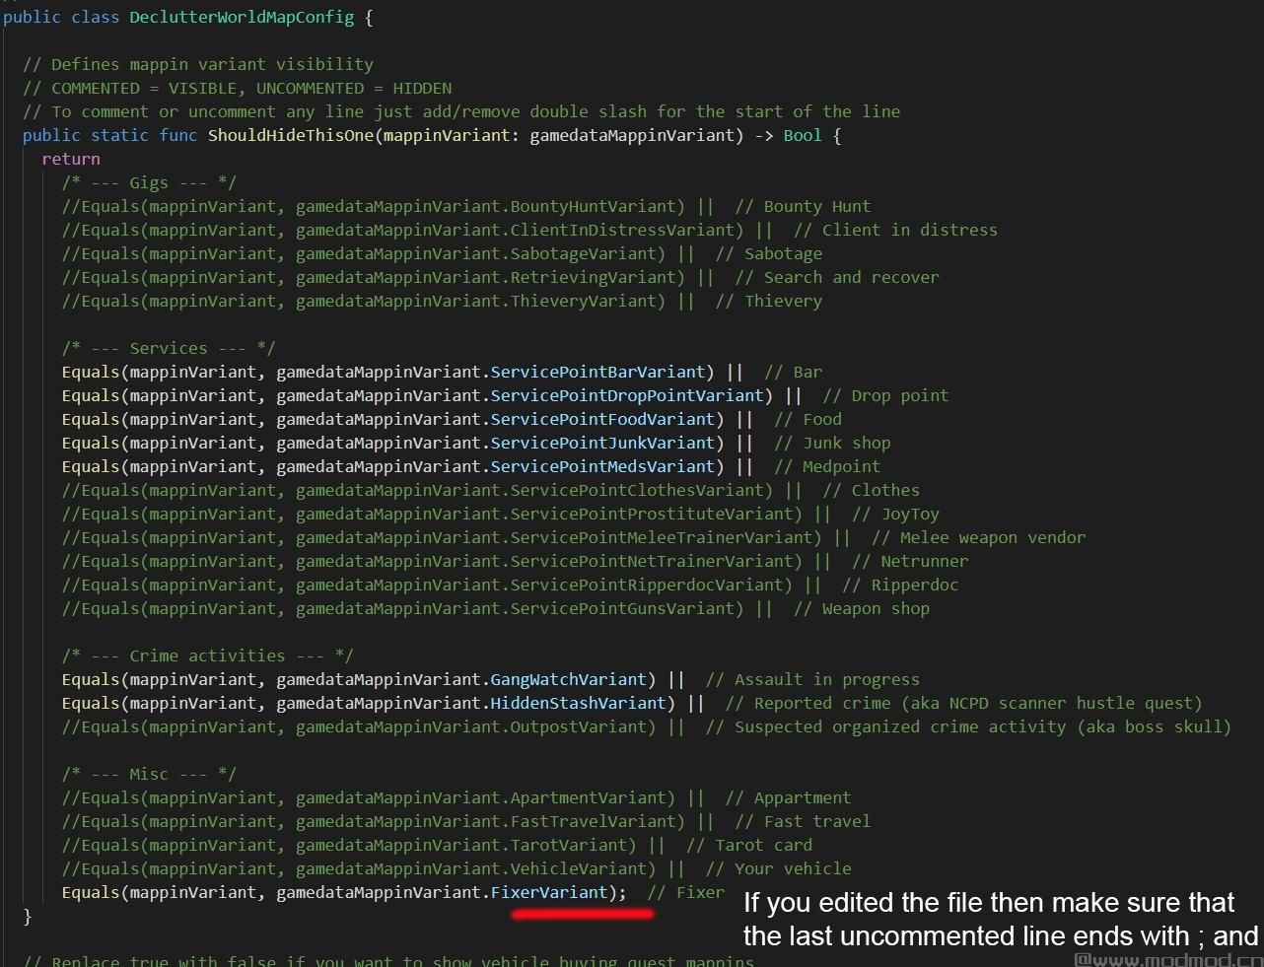The width and height of the screenshot is (1264, 967).
Task: Click the Weapon shop trailing comment
Action: (x=861, y=608)
